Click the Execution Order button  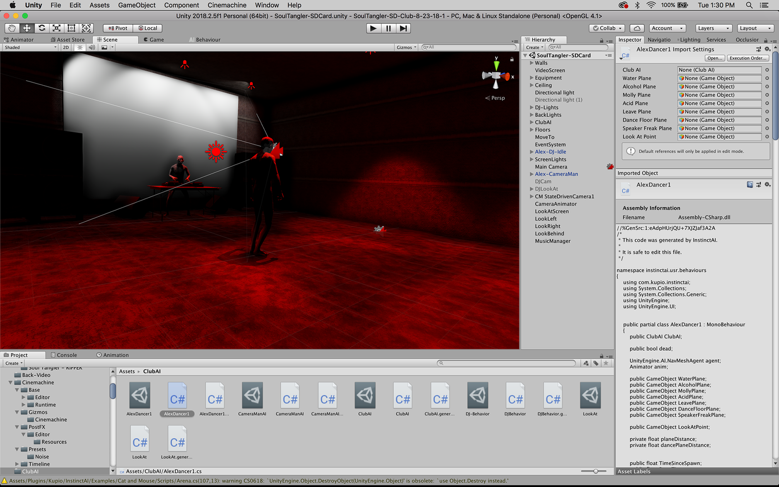point(748,58)
